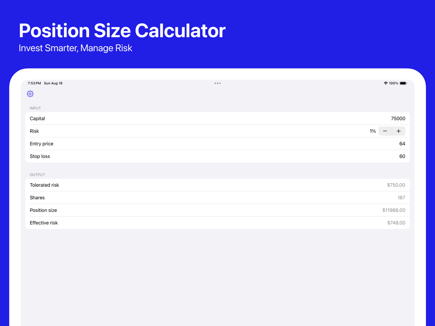Tap the Position size $11968.00 result
The image size is (435, 326).
coord(394,210)
